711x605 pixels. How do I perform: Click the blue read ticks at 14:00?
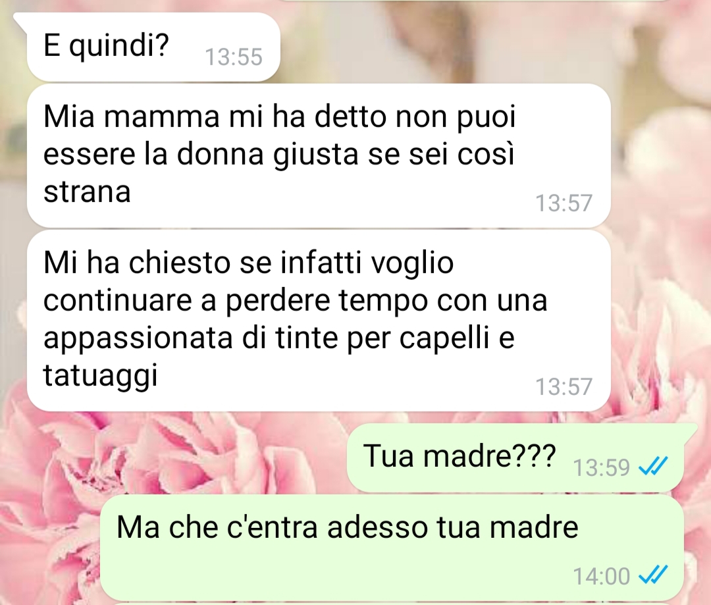point(654,575)
